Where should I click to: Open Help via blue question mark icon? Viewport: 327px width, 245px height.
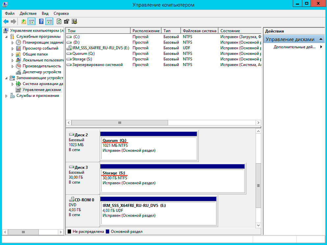pyautogui.click(x=41, y=22)
